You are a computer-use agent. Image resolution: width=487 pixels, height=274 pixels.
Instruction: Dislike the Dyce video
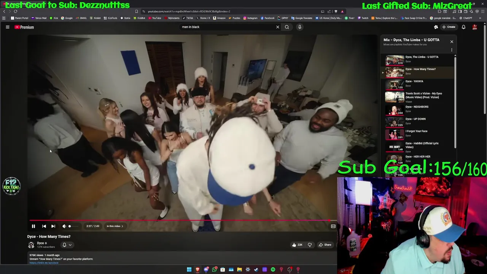(310, 245)
